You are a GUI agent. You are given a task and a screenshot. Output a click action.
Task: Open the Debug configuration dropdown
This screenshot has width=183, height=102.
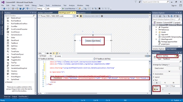pyautogui.click(x=41, y=9)
